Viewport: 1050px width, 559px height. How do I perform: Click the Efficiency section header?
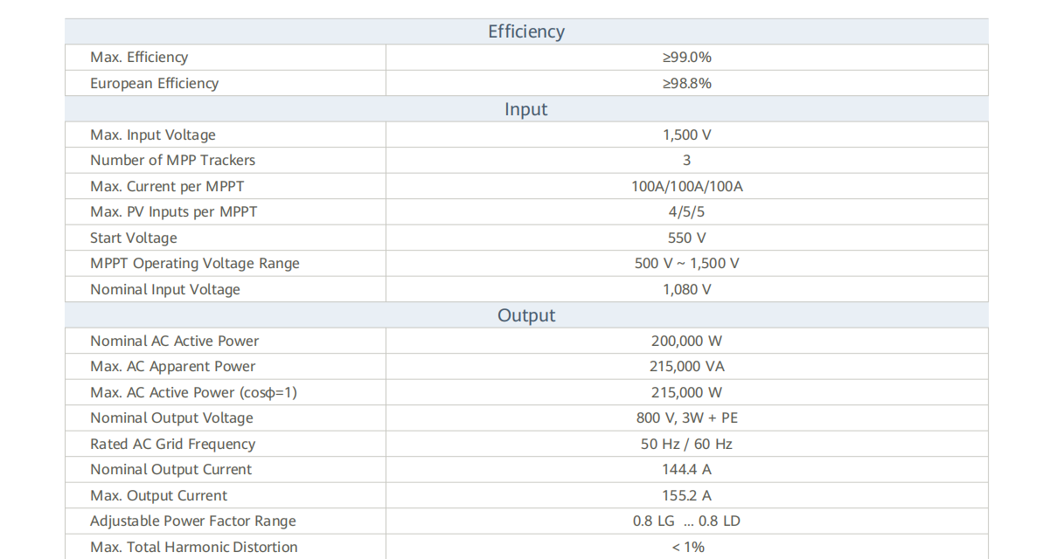pos(526,31)
